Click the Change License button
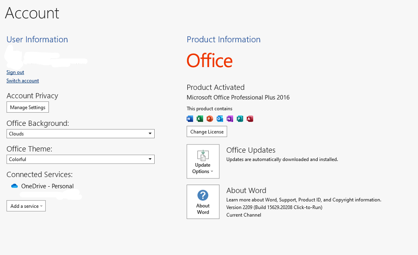 [x=207, y=132]
